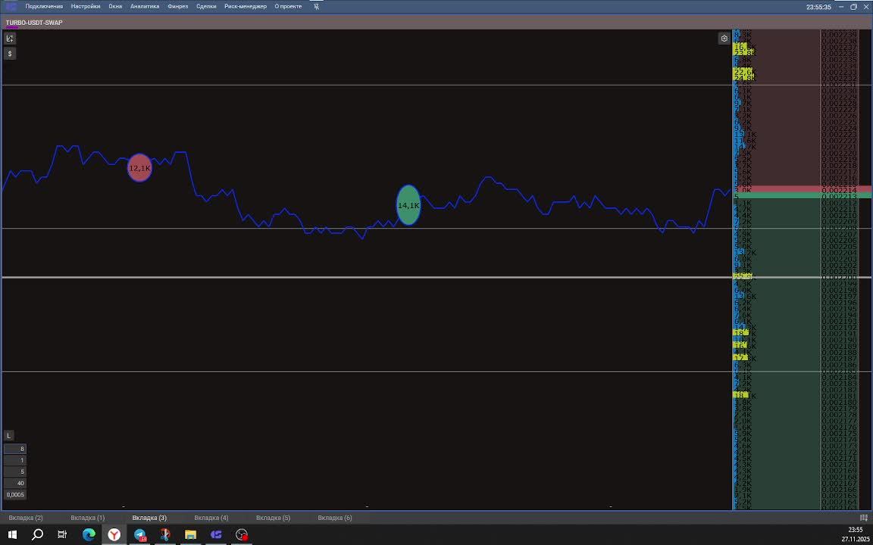873x545 pixels.
Task: Open Telegram from the taskbar
Action: [139, 535]
